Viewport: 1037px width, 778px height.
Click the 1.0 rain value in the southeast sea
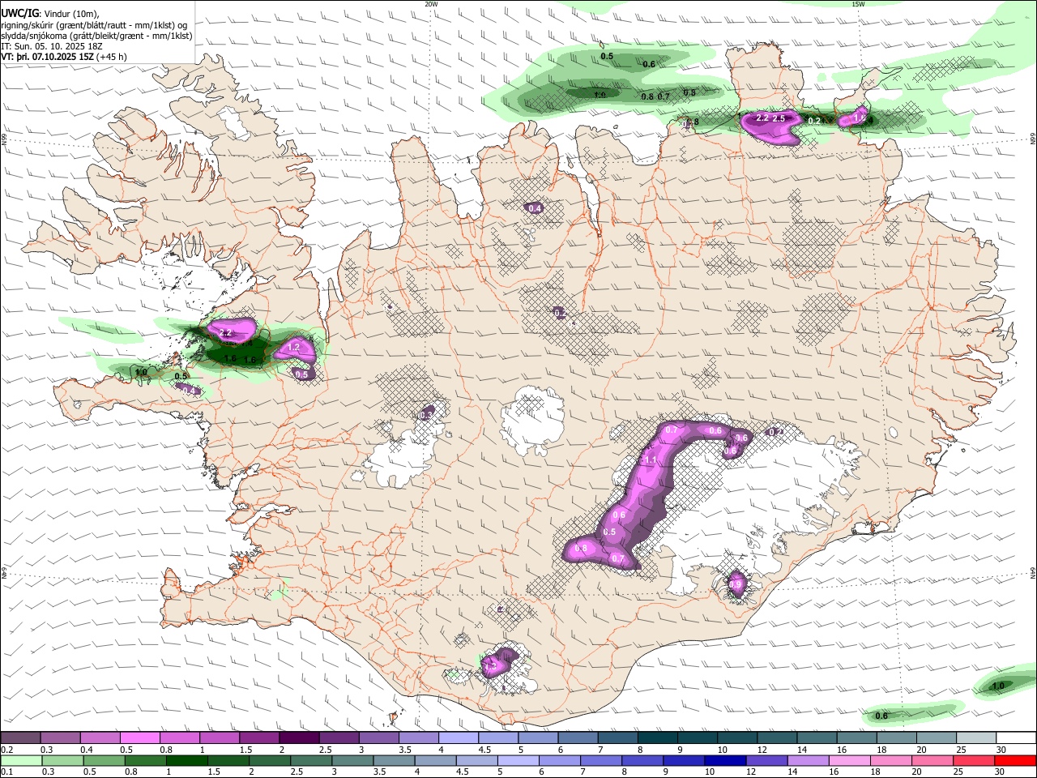[x=998, y=686]
